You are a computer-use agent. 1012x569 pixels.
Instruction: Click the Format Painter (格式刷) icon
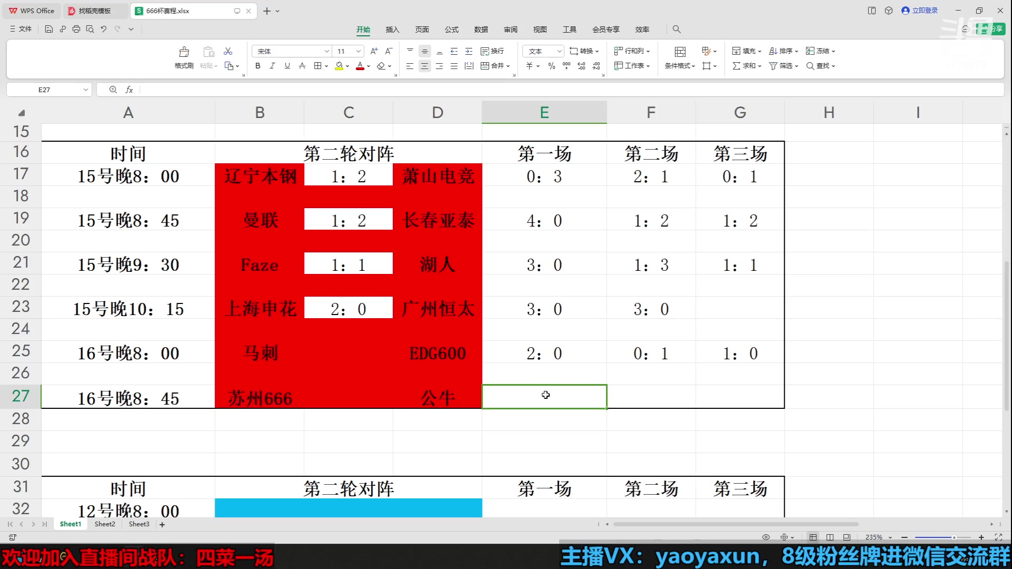point(184,52)
